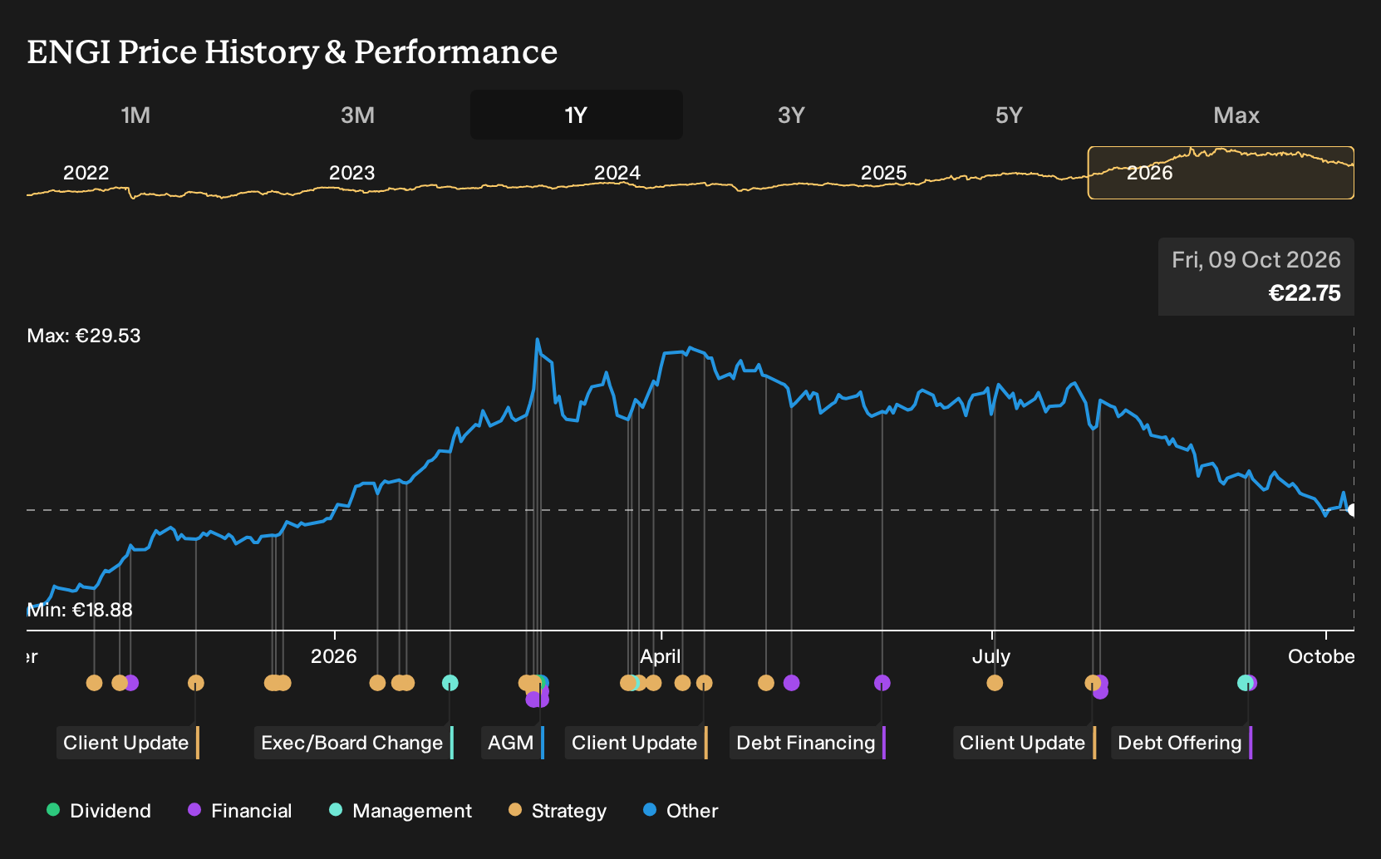Switch to 3Y price history
This screenshot has height=859, width=1381.
point(791,115)
